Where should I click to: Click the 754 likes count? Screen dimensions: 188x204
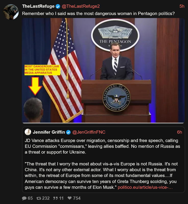point(77,198)
